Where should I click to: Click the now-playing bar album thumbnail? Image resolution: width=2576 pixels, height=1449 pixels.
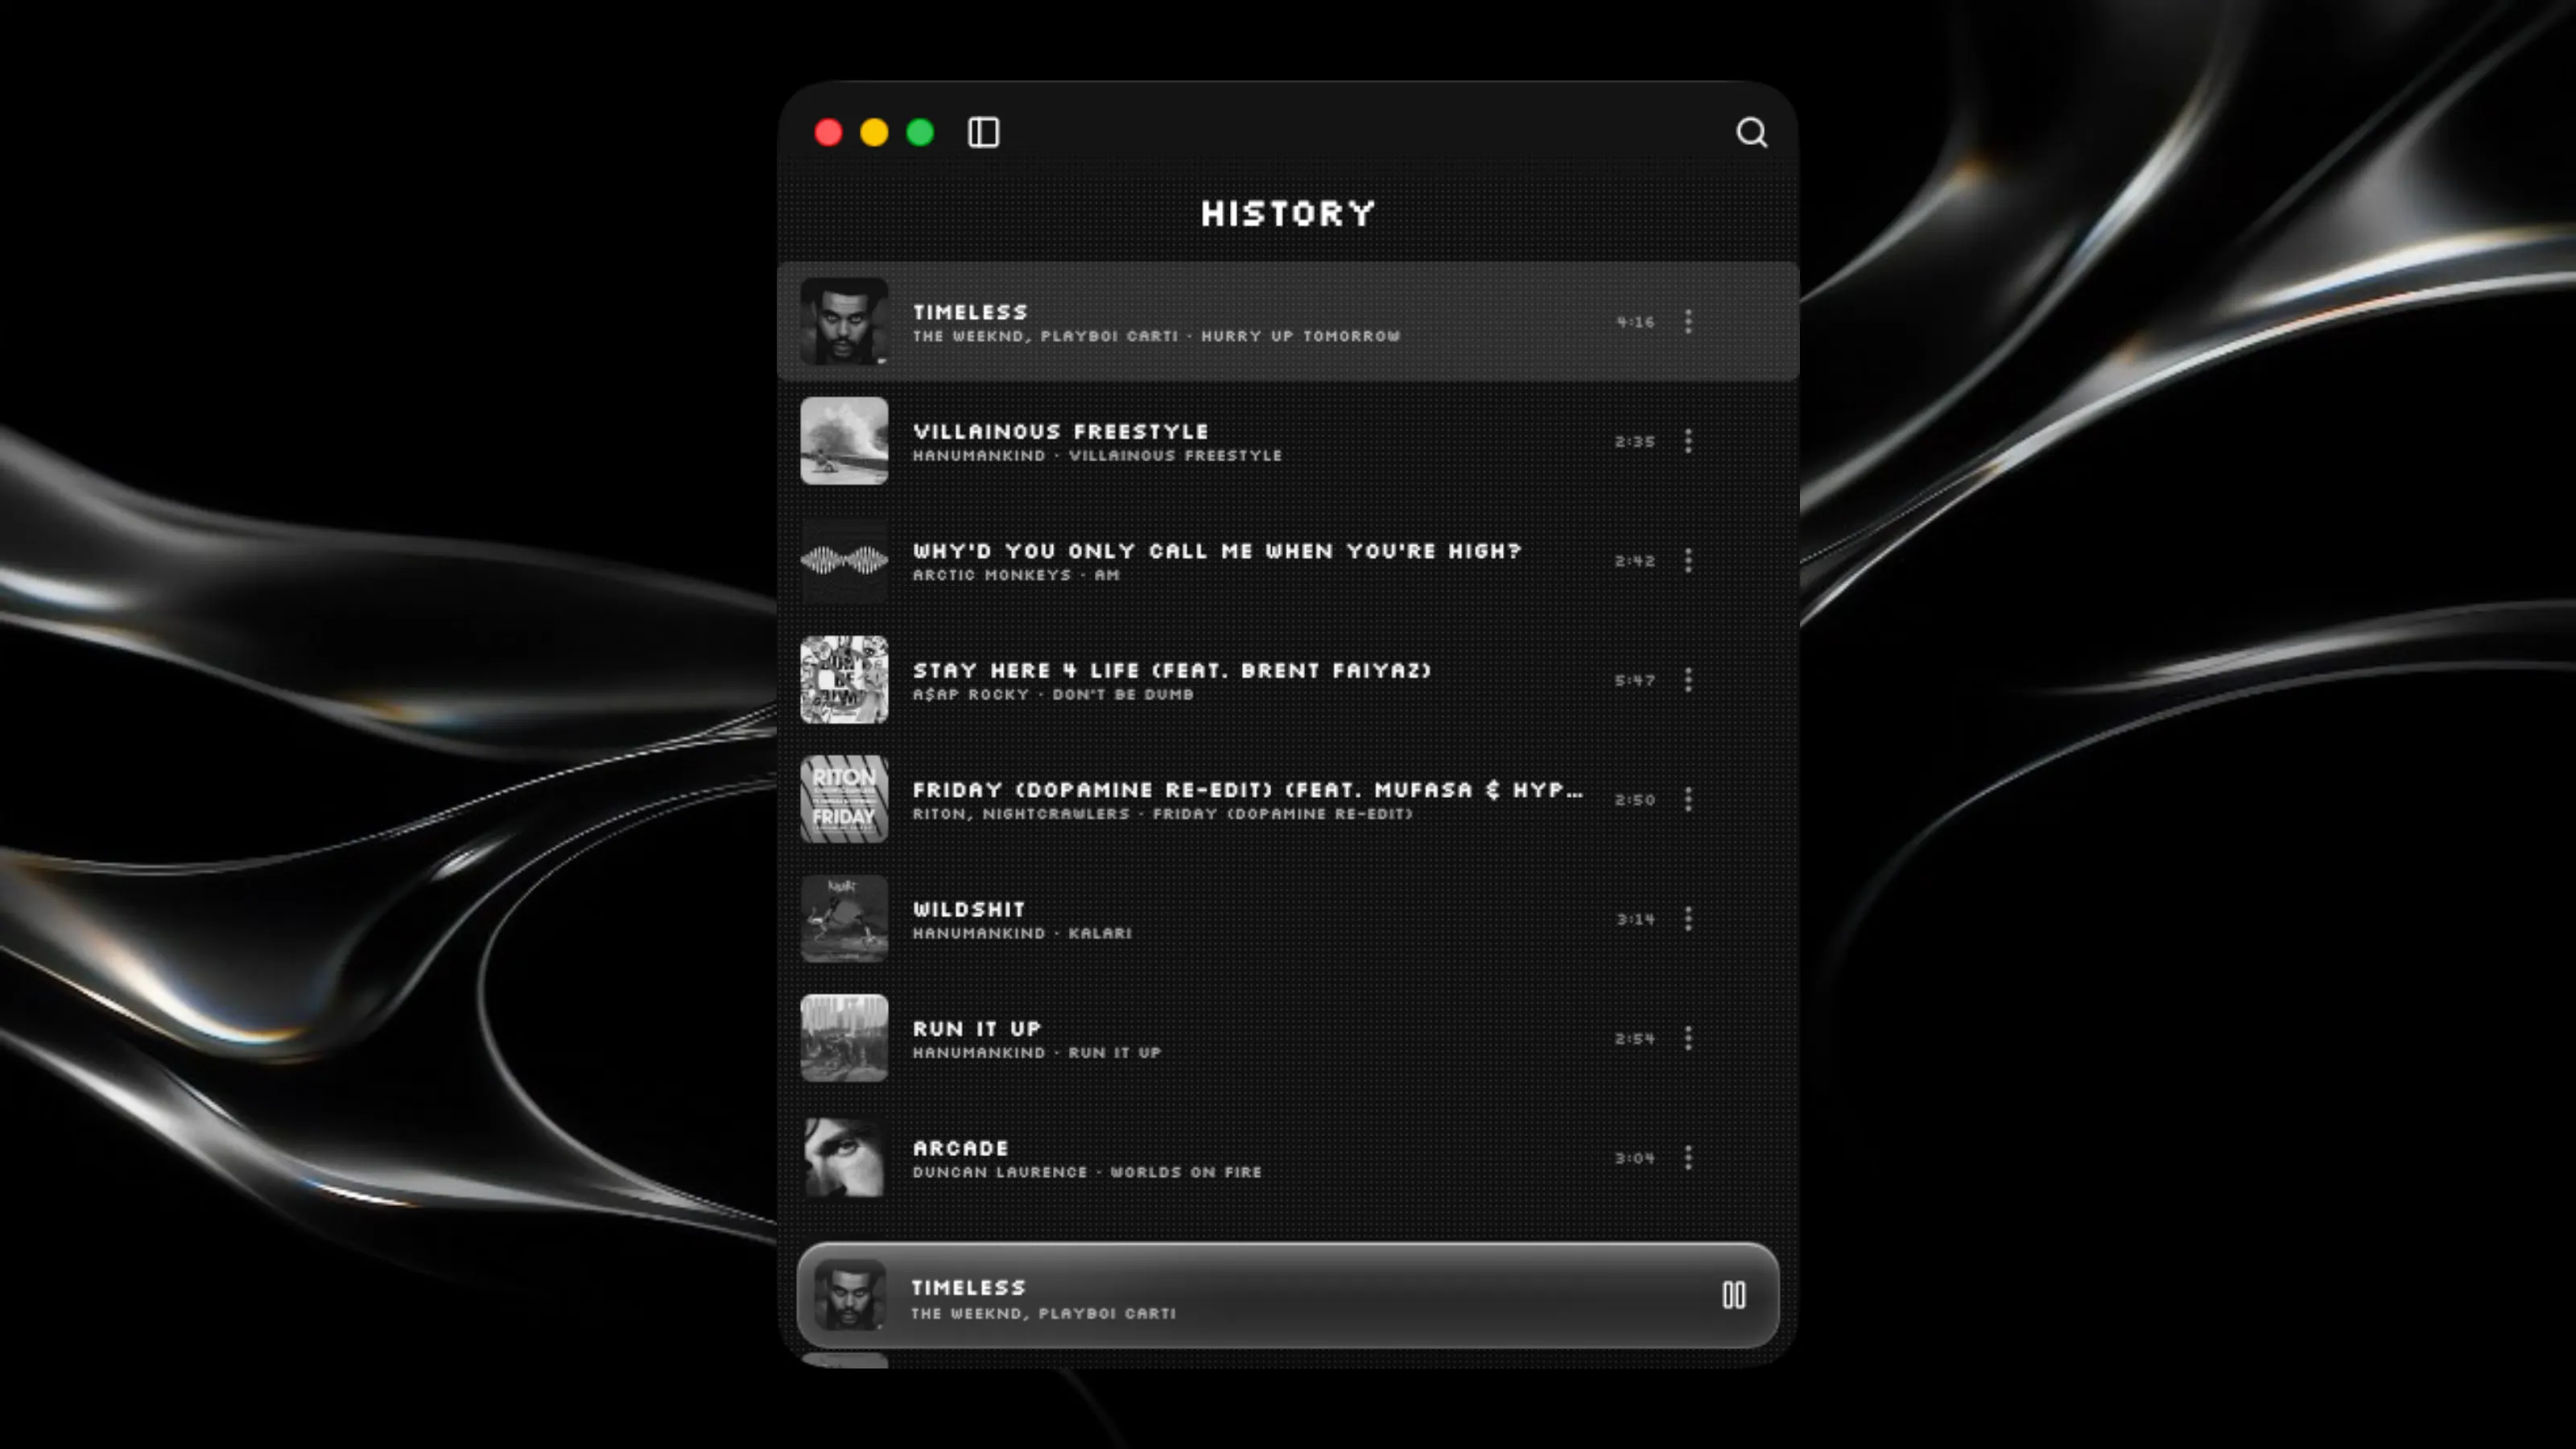point(850,1295)
